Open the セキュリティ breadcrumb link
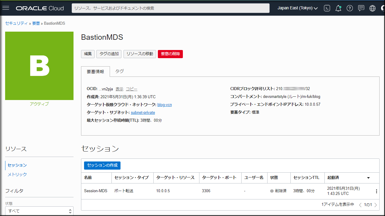 (17, 23)
